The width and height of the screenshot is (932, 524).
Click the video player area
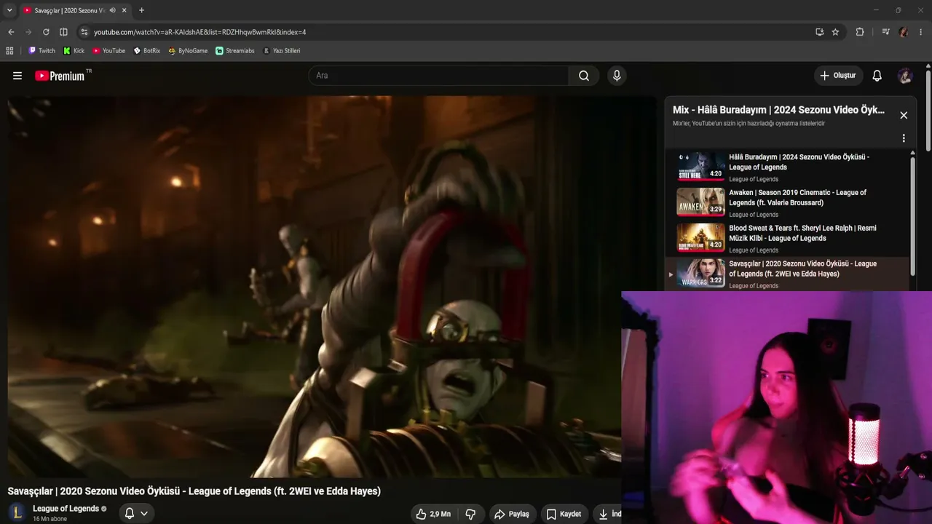[332, 287]
